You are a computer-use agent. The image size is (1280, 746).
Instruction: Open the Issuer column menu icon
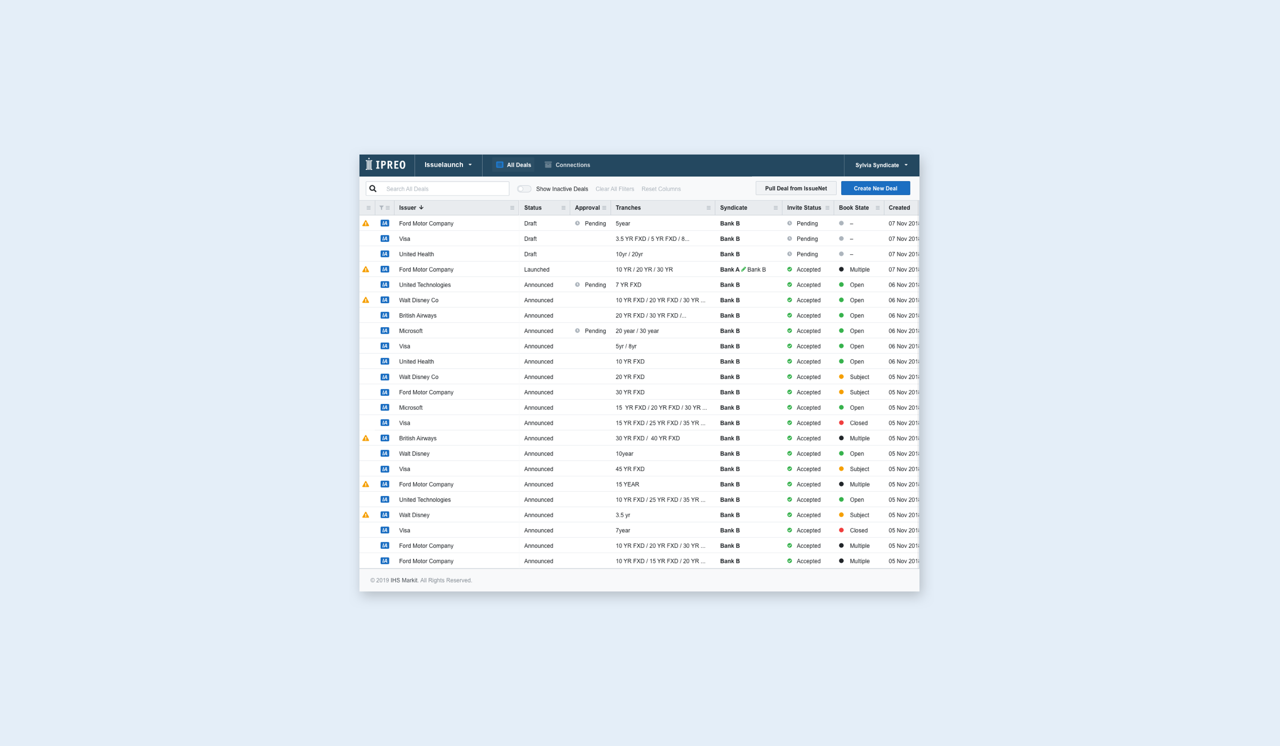coord(512,208)
